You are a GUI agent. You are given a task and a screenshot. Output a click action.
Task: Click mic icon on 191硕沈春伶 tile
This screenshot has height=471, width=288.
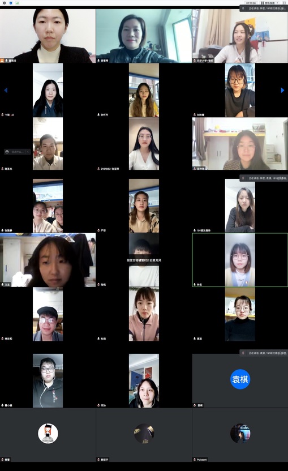195,230
